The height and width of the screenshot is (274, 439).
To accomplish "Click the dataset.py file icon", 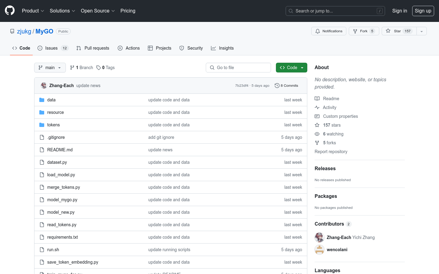I will click(x=42, y=162).
